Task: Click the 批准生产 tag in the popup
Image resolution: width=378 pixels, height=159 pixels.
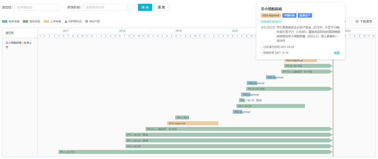Action: click(x=305, y=15)
